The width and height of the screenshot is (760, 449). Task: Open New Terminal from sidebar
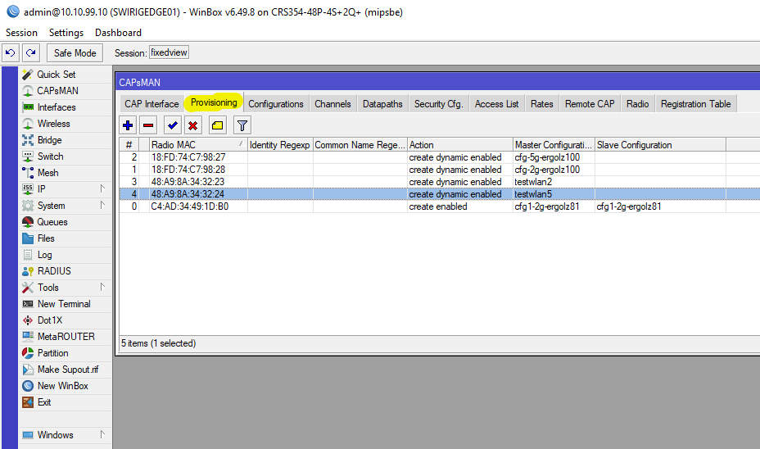(x=63, y=304)
